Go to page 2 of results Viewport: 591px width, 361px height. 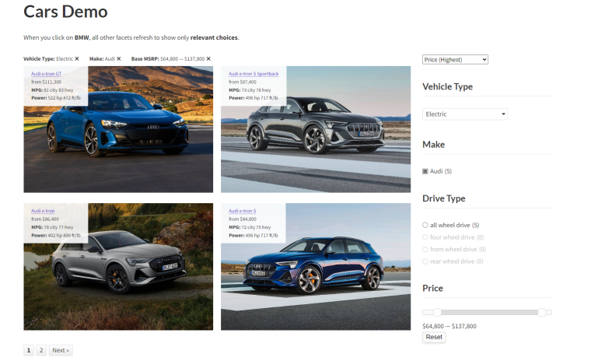[41, 350]
